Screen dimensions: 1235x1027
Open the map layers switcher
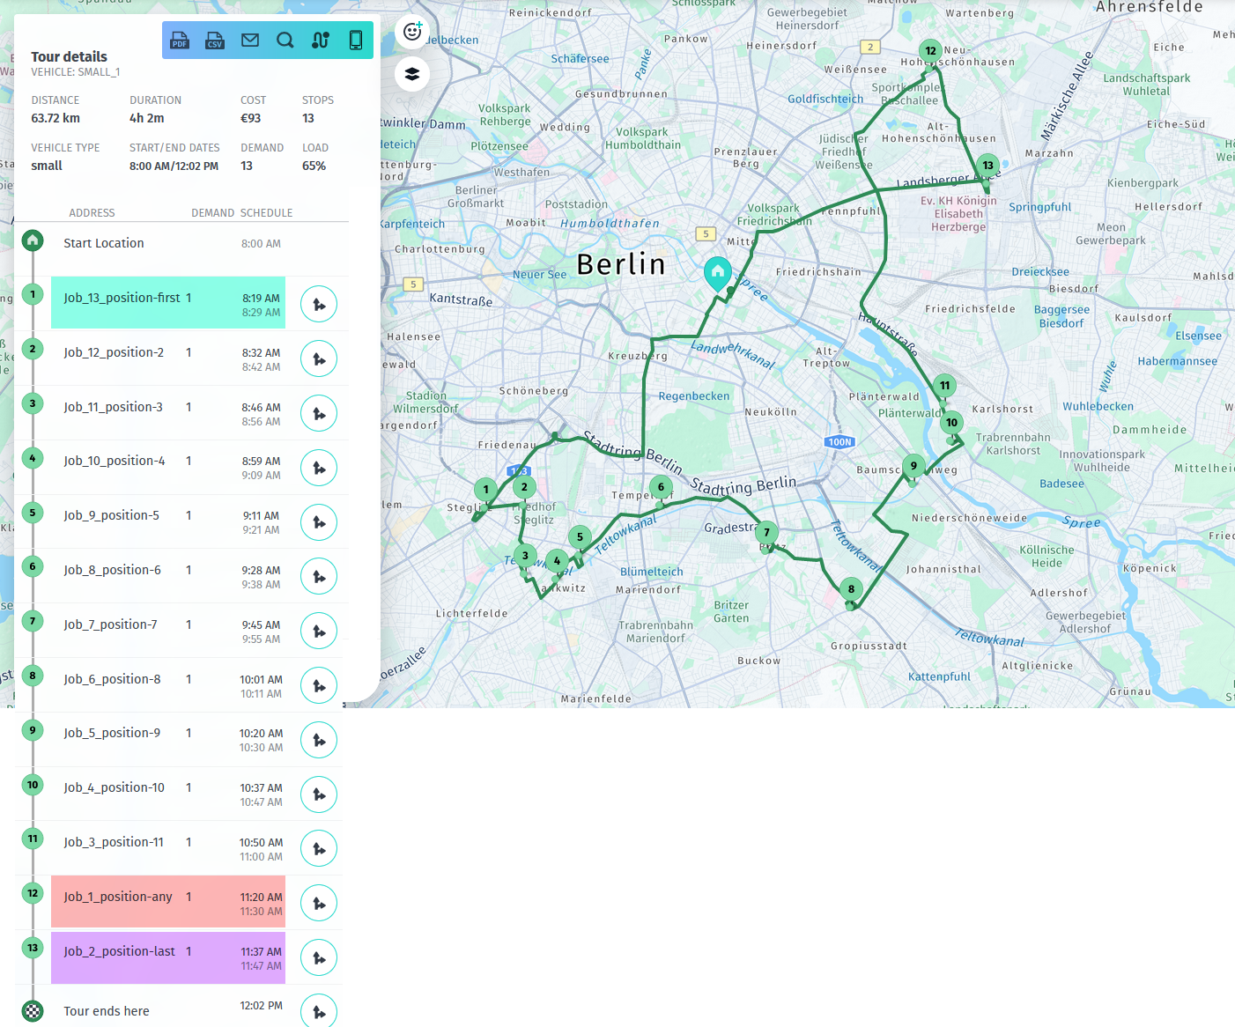411,74
